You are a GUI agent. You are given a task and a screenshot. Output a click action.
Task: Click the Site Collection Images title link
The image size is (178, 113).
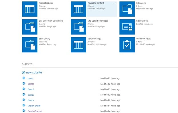tap(98, 21)
